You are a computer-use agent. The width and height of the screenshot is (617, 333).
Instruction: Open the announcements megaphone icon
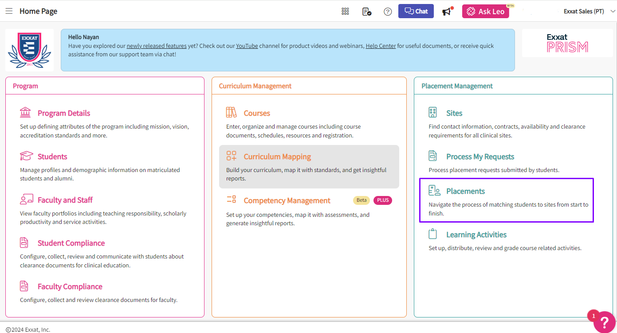447,12
